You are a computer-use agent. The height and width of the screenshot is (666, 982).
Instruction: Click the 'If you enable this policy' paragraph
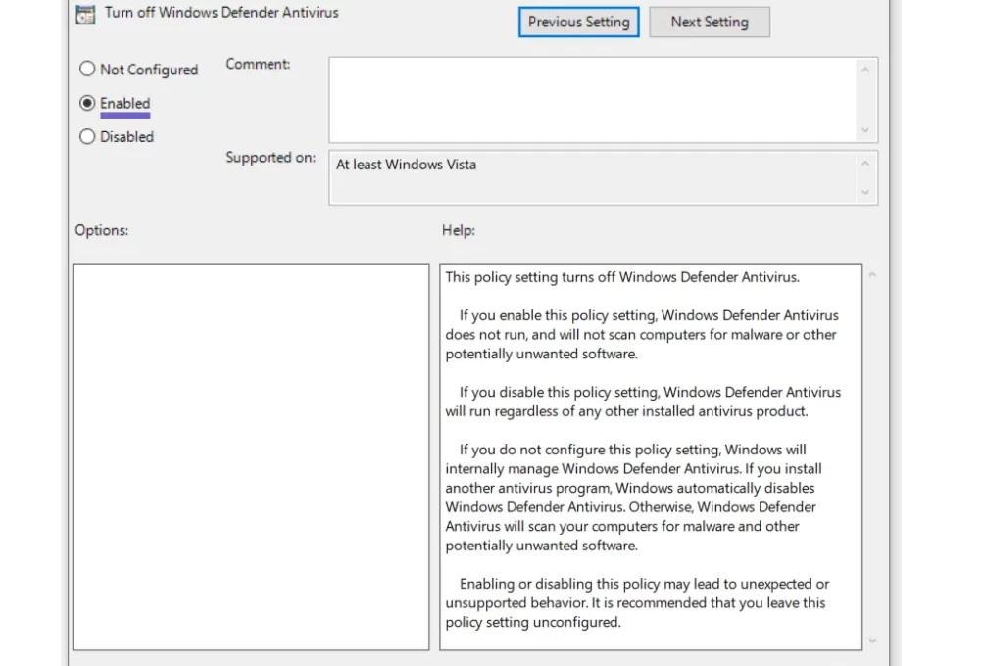coord(642,334)
